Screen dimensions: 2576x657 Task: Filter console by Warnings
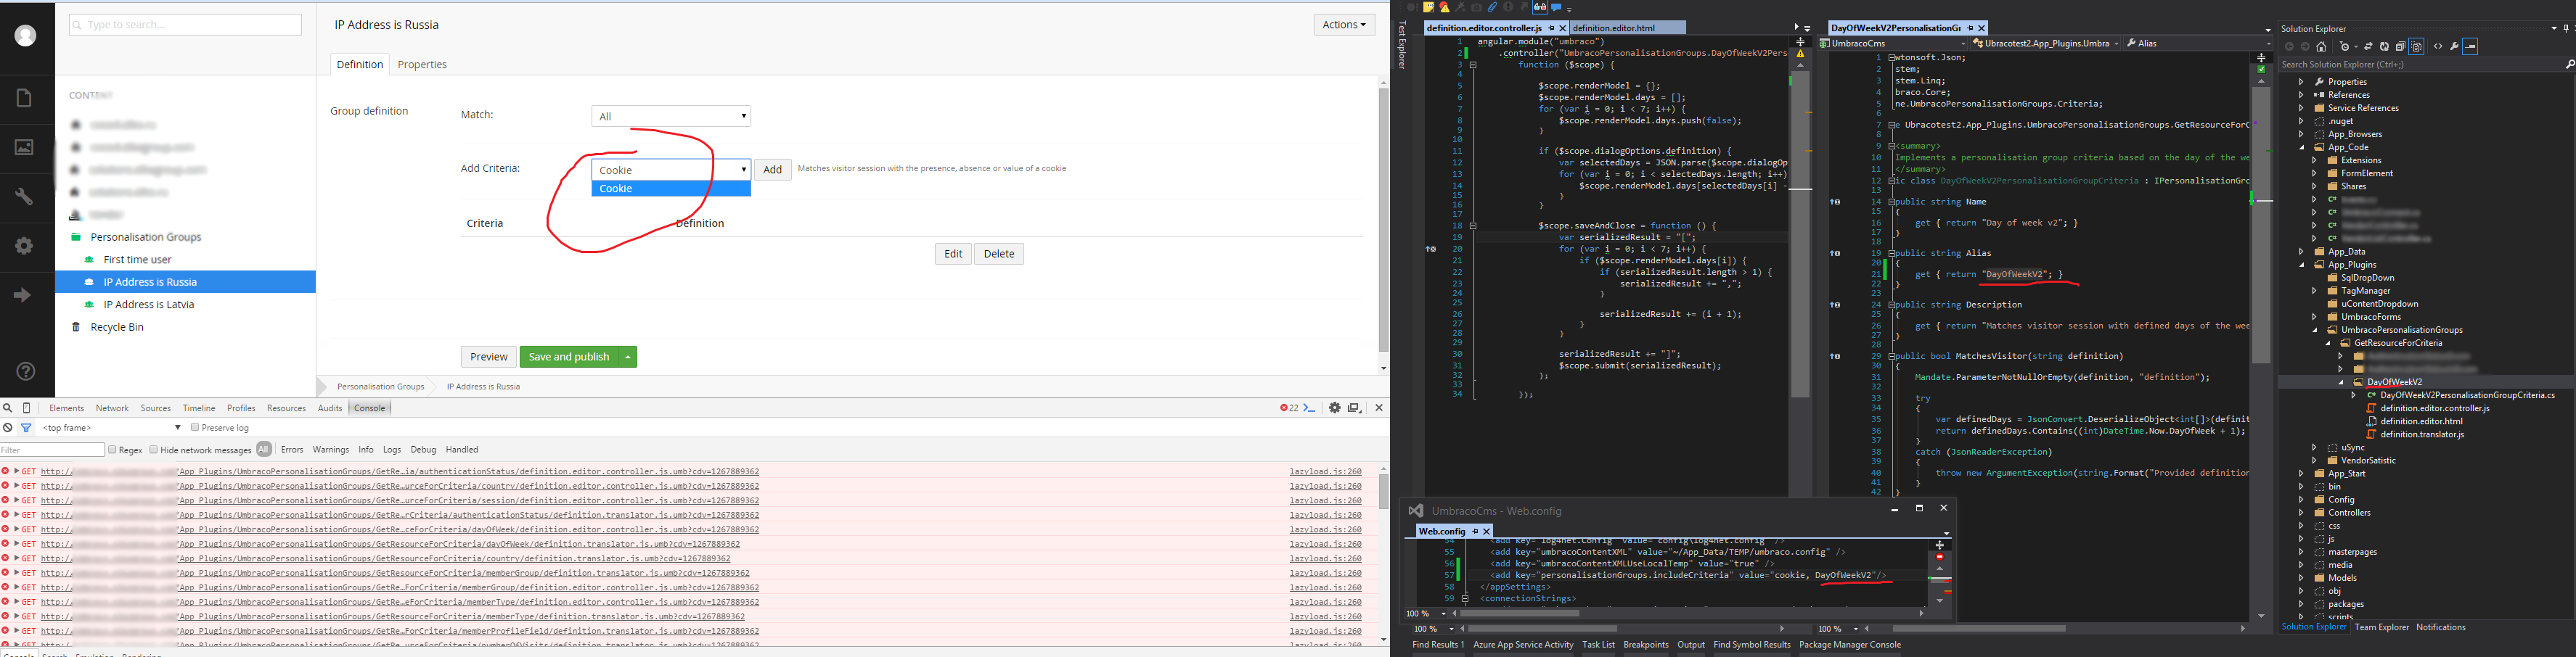(x=331, y=450)
